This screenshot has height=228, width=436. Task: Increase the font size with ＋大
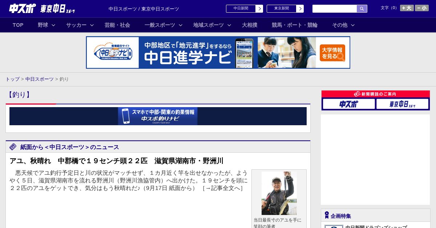click(x=407, y=8)
